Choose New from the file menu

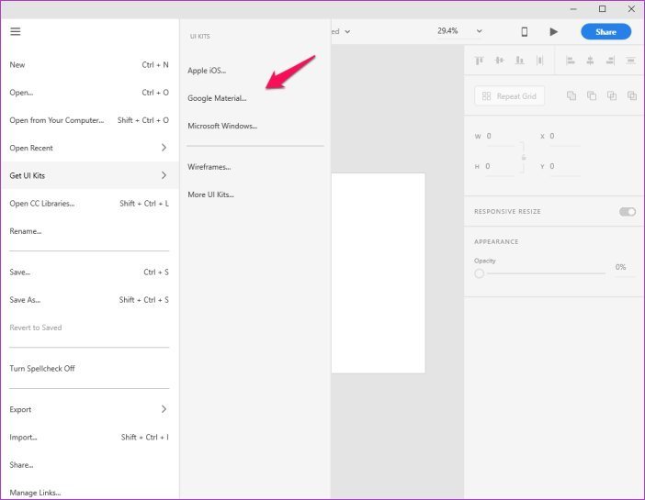point(89,65)
